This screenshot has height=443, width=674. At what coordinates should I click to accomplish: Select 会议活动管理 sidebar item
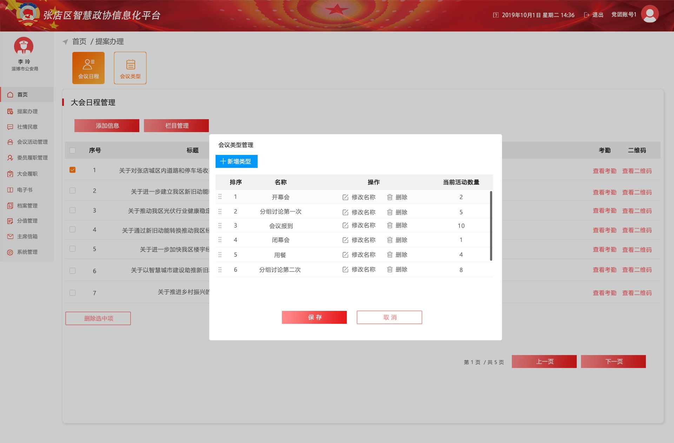32,142
